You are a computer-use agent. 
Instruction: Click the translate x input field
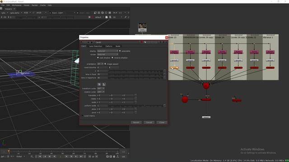pyautogui.click(x=104, y=95)
